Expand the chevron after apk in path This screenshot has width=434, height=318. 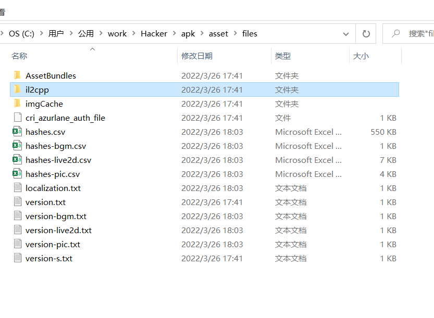pos(202,34)
